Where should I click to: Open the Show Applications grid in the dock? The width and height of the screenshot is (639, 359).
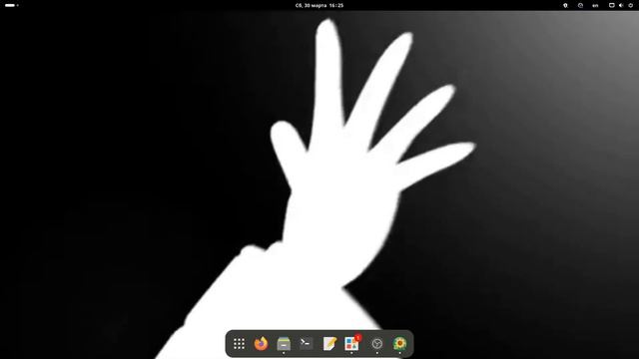tap(240, 344)
